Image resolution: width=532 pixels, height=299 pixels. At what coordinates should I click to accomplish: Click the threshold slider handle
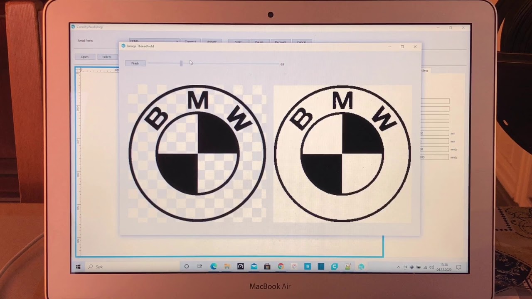[x=181, y=63]
